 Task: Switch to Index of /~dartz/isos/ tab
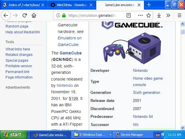tap(24, 5)
